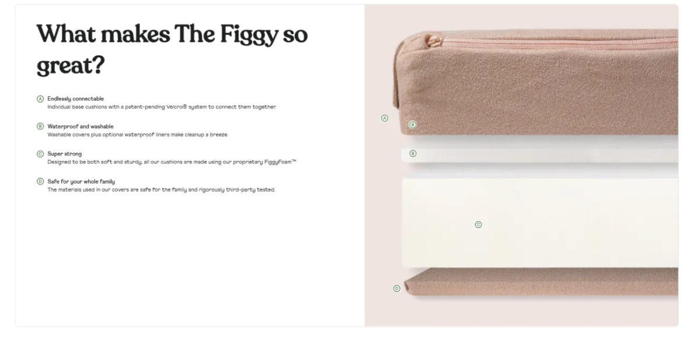This screenshot has height=344, width=696.
Task: Select the Waterproof and washable heading
Action: click(x=81, y=127)
